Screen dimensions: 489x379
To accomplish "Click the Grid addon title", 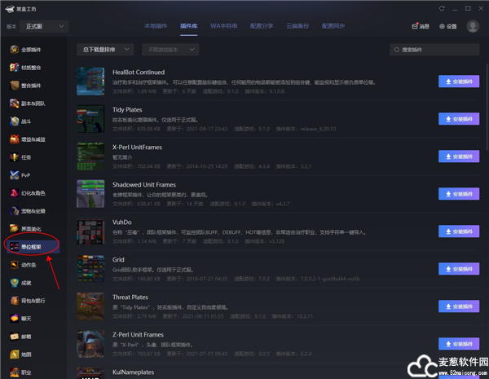I will (118, 259).
